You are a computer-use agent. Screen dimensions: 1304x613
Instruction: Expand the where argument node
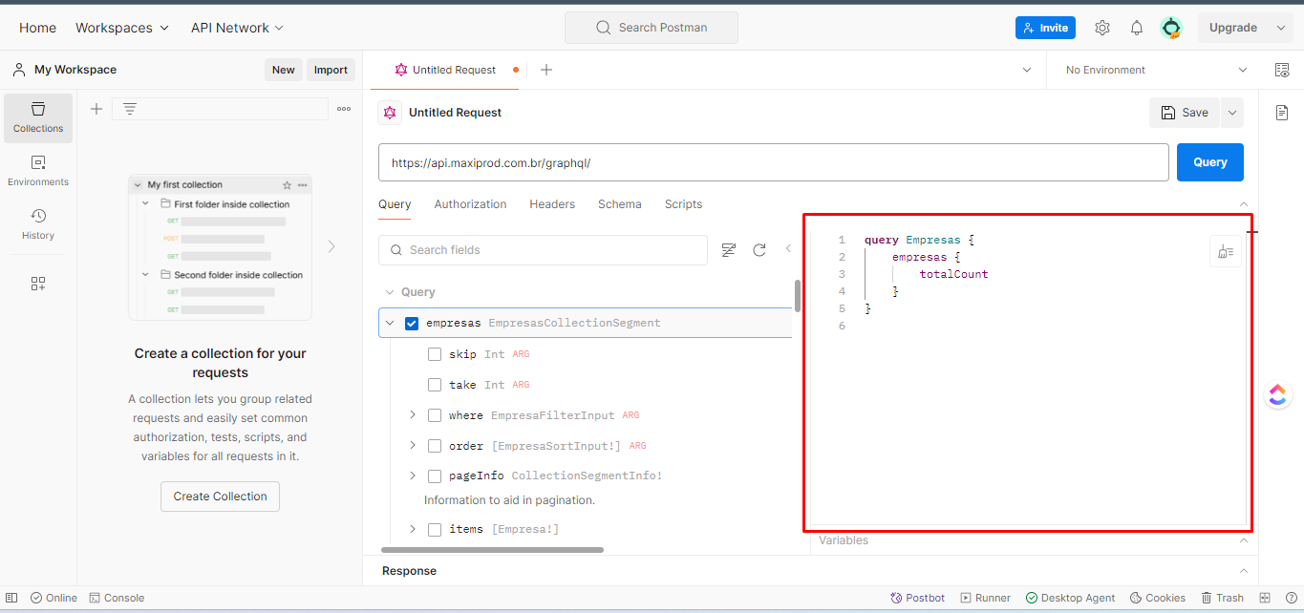pyautogui.click(x=413, y=414)
